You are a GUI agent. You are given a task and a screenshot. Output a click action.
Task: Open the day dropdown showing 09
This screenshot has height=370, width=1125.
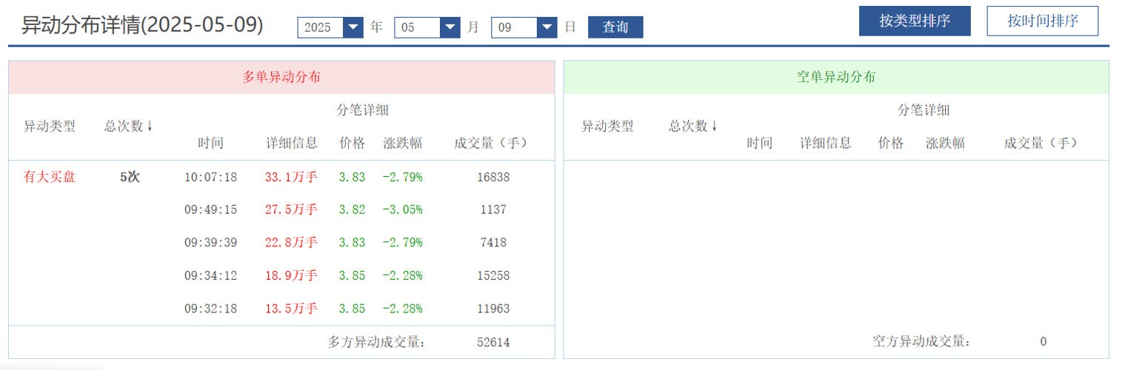(524, 27)
